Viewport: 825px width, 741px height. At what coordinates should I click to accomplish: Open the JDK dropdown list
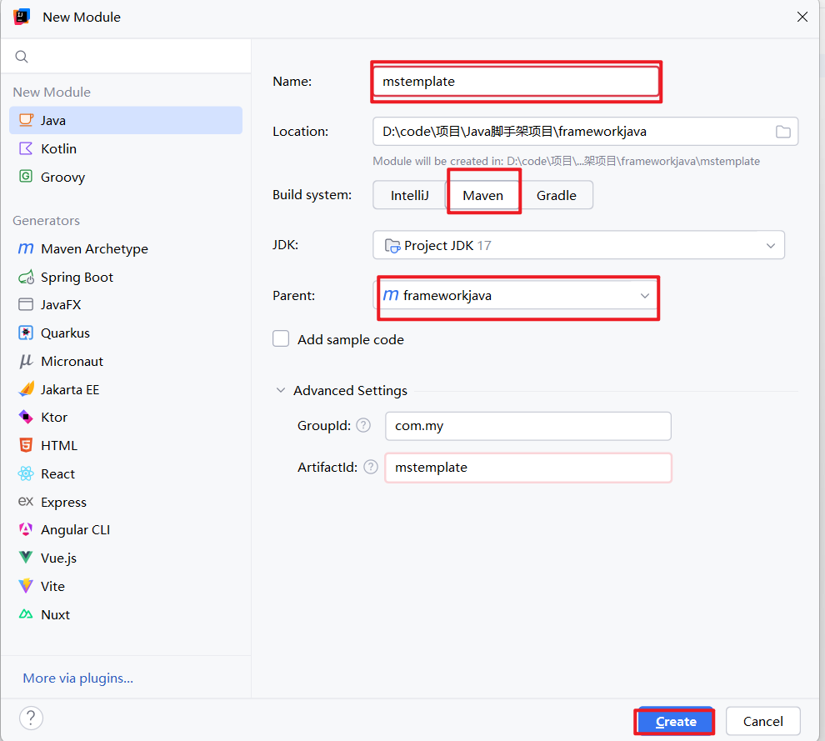579,245
